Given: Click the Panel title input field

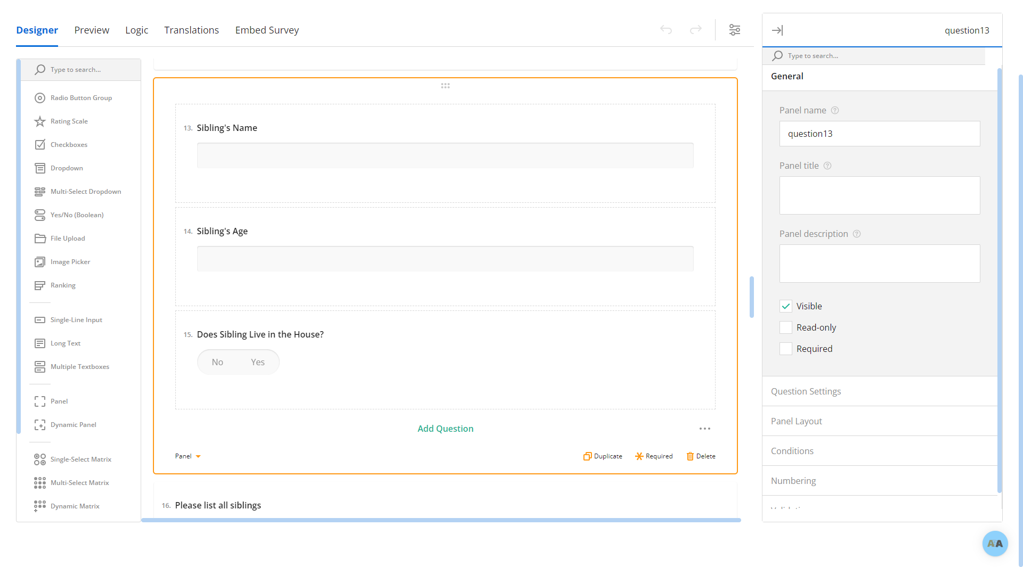Looking at the screenshot, I should click(879, 195).
